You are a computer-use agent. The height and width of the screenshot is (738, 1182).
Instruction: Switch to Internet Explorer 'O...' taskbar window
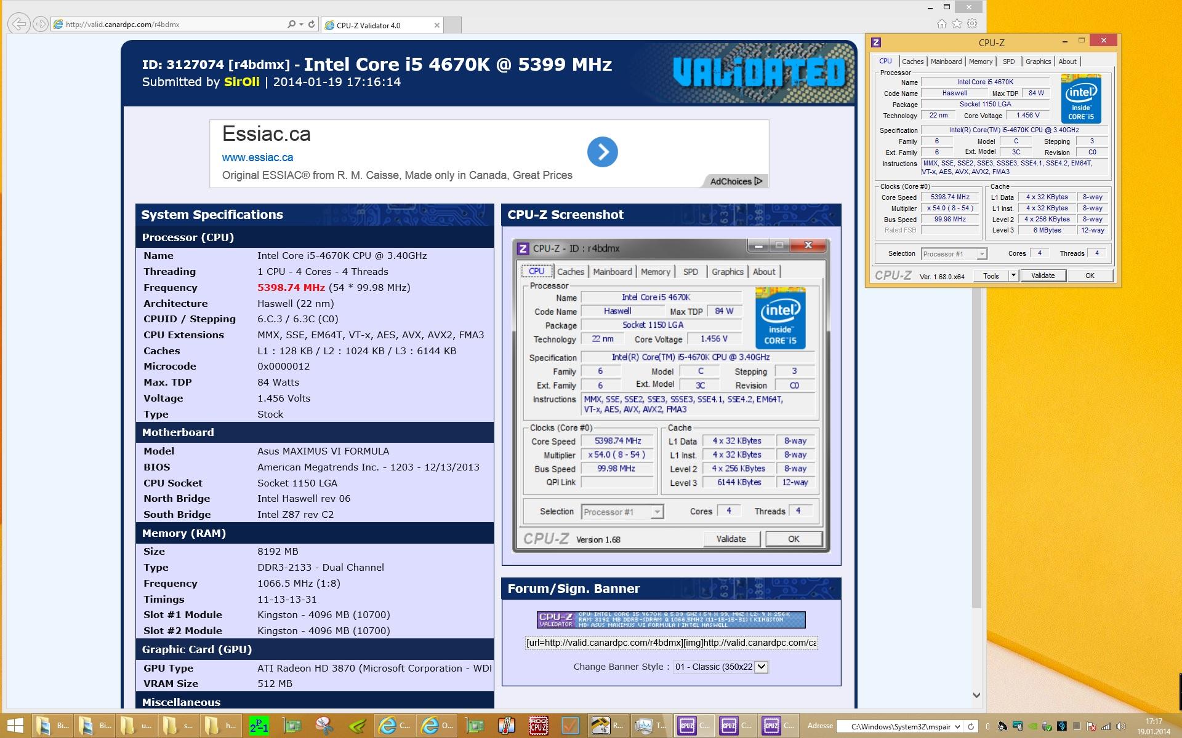tap(436, 726)
